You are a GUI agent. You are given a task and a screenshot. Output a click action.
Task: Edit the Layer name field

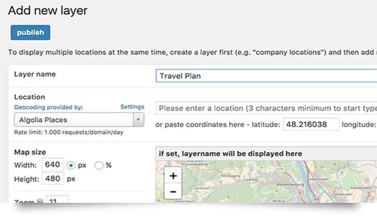click(x=266, y=76)
